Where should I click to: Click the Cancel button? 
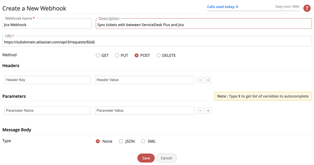[x=166, y=158]
